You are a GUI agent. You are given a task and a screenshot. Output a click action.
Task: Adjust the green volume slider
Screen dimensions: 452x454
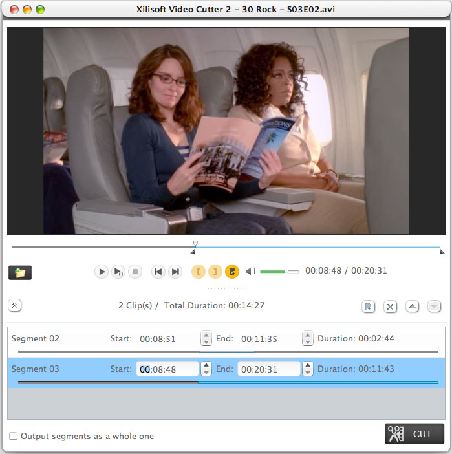(x=286, y=272)
